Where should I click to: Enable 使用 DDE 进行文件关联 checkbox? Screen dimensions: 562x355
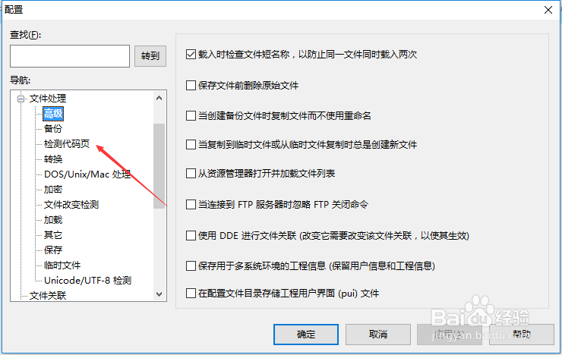pos(191,236)
